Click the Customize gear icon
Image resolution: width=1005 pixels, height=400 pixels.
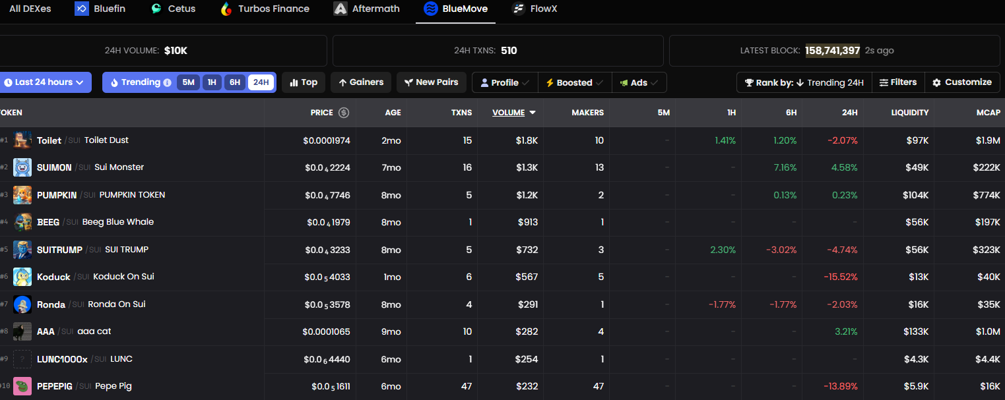(x=936, y=82)
